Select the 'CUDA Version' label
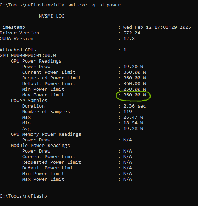The image size is (198, 206). click(x=17, y=39)
